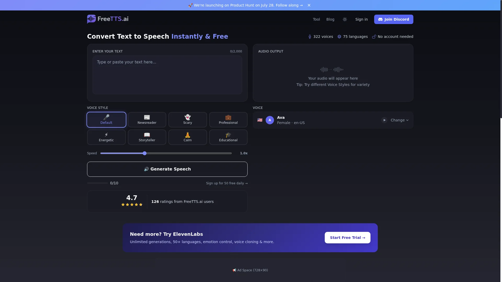Click the Female · en-US voice description
This screenshot has width=502, height=282.
(291, 123)
